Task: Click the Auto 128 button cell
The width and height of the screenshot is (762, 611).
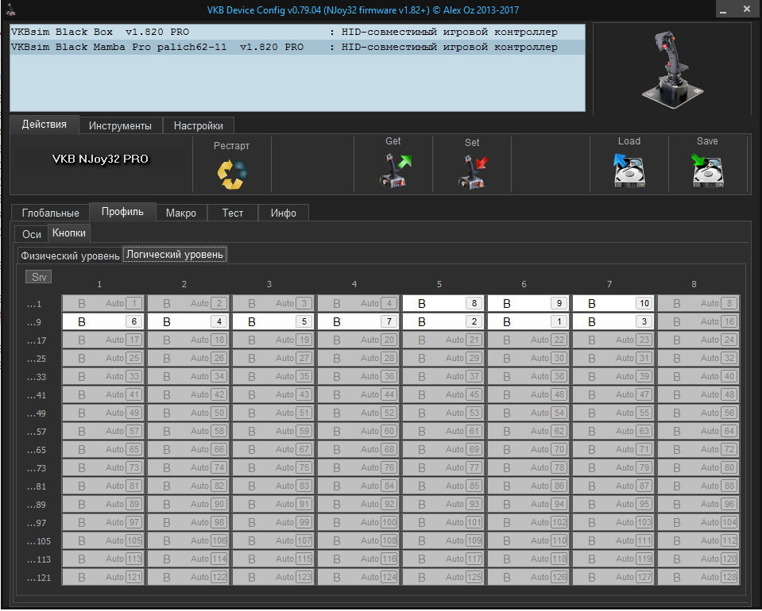Action: click(x=698, y=577)
